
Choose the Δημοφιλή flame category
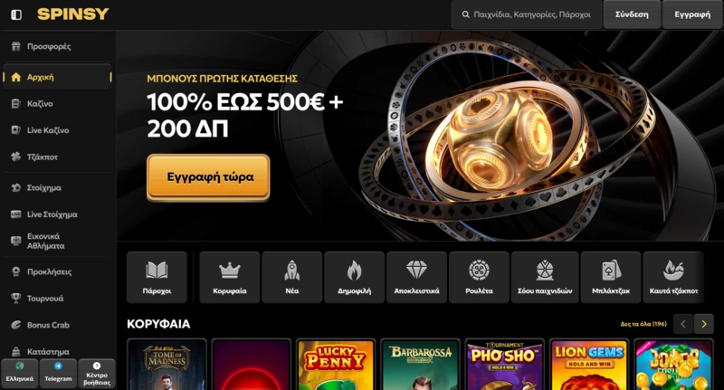(x=354, y=277)
